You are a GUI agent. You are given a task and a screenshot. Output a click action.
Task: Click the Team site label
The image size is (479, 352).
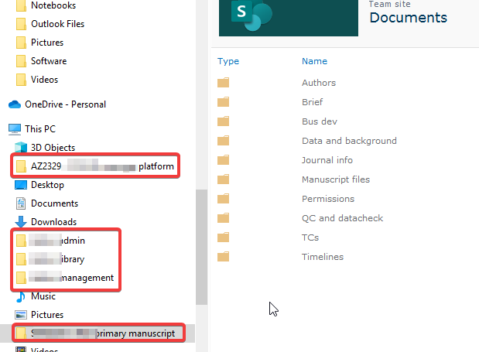point(389,4)
